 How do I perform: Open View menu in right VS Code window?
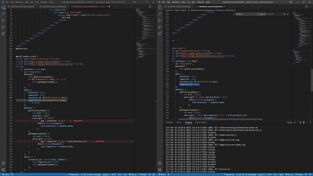click(183, 2)
